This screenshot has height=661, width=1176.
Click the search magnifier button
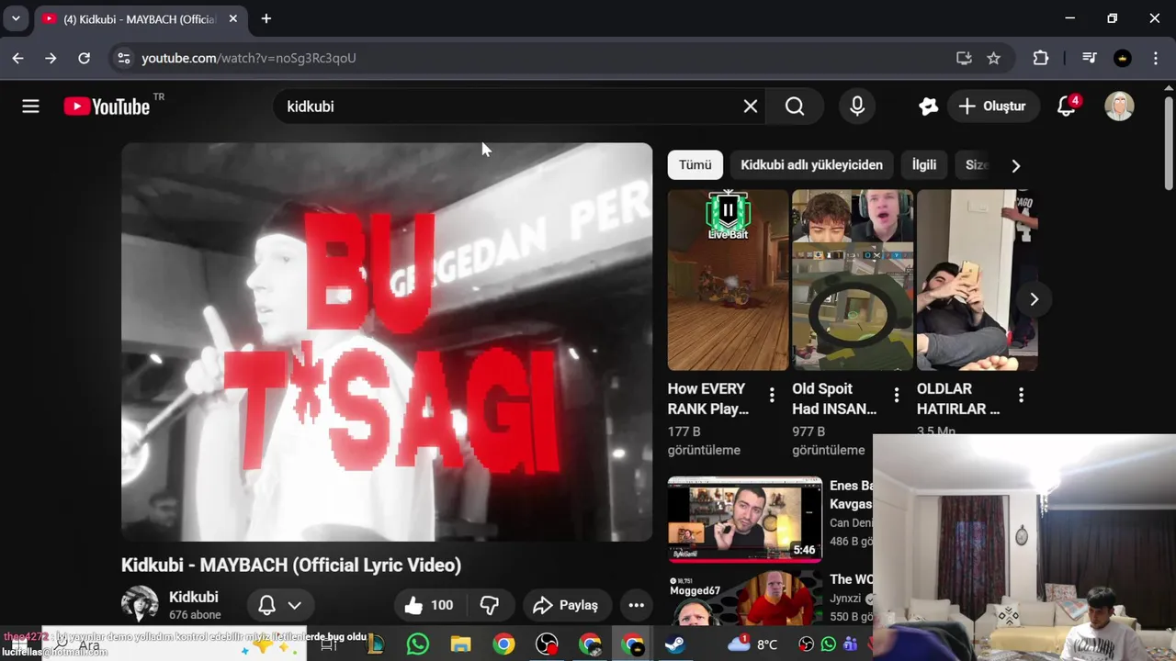tap(795, 106)
